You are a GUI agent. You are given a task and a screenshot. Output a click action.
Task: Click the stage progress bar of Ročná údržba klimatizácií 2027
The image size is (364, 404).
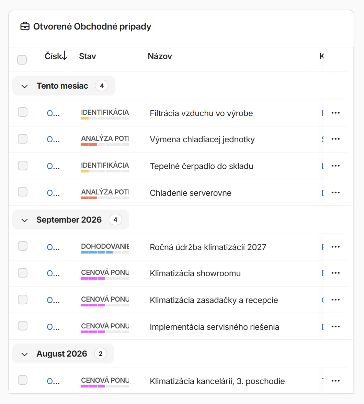tap(105, 252)
